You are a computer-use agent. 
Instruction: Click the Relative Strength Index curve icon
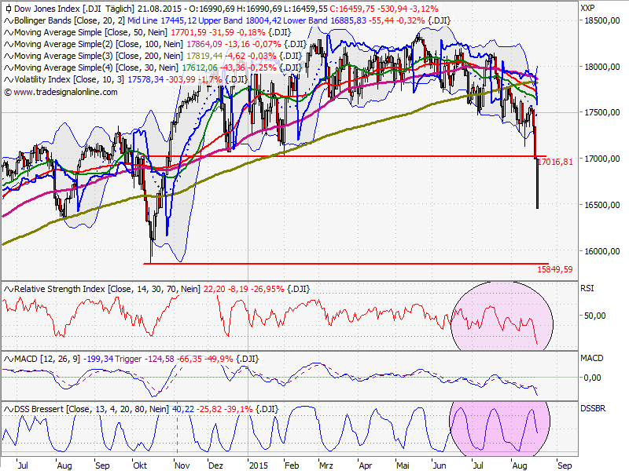pos(8,288)
